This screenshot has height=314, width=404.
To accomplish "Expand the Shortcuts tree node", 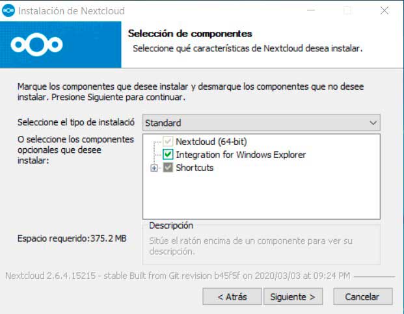I will (154, 168).
